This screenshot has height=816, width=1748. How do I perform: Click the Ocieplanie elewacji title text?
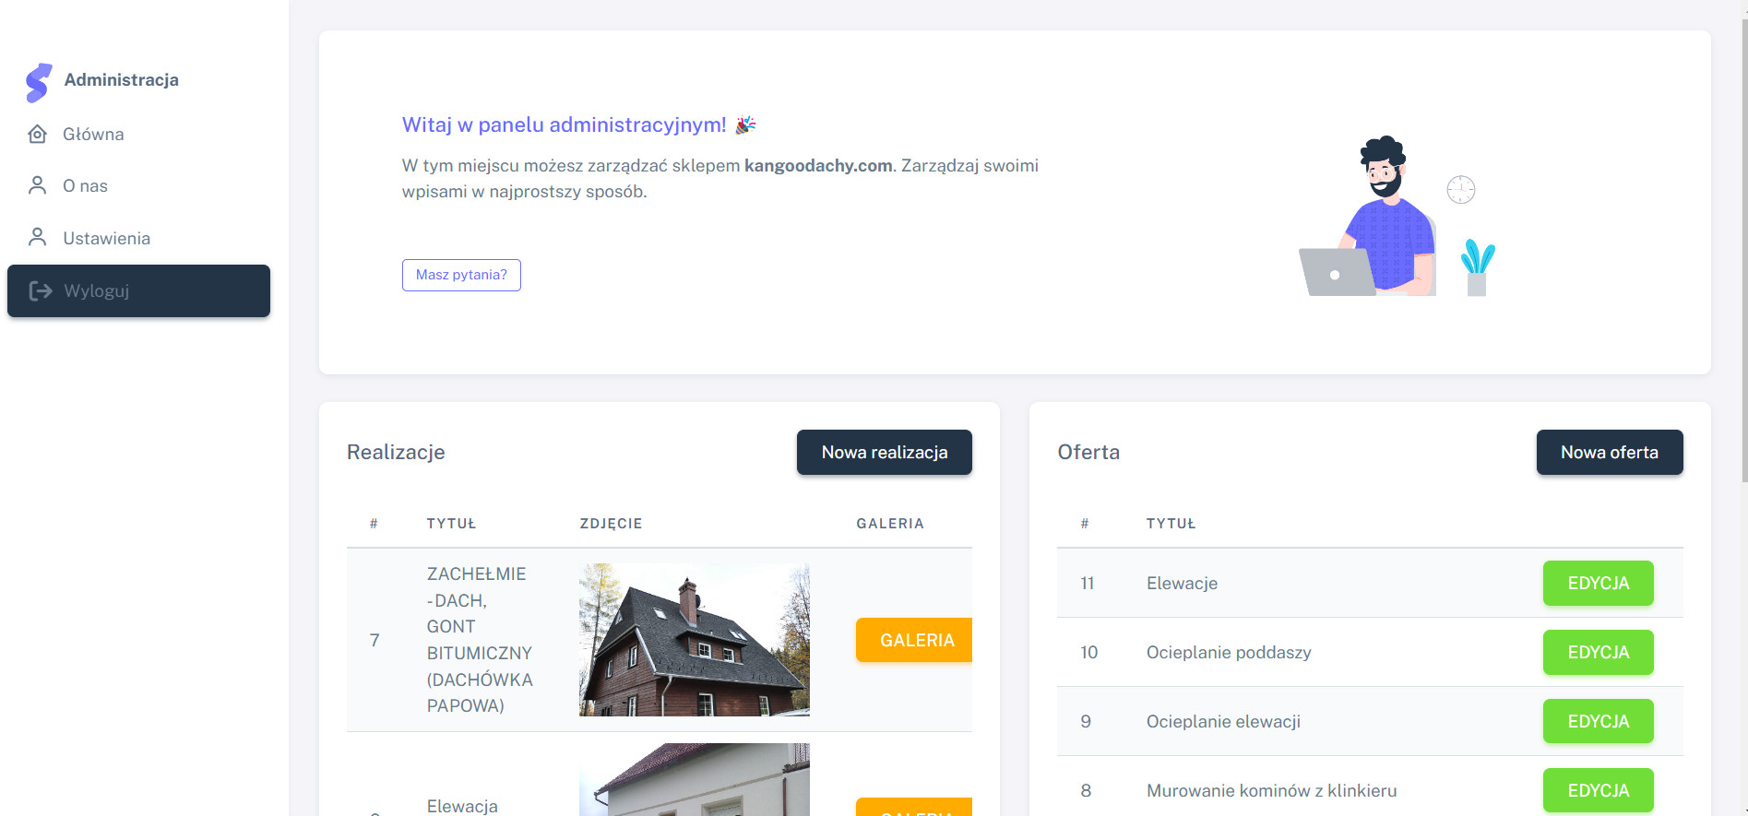[x=1223, y=721]
